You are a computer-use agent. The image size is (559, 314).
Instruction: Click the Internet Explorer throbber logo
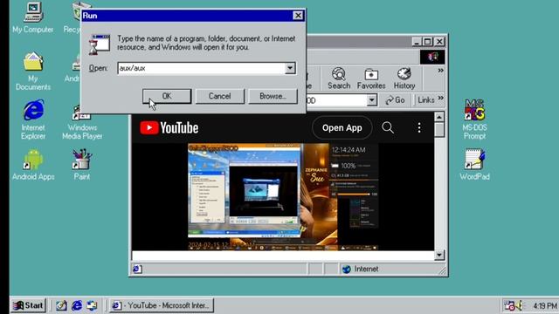coord(432,57)
